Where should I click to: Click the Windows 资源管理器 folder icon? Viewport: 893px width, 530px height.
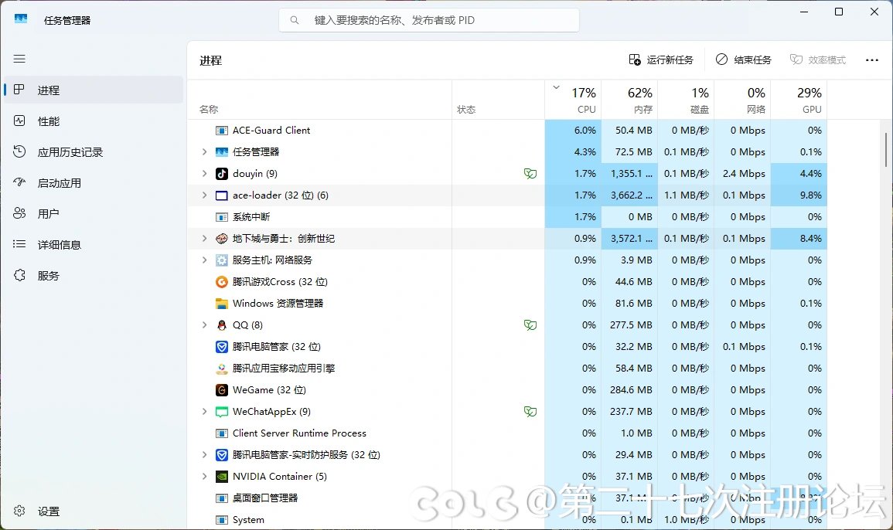click(x=222, y=304)
